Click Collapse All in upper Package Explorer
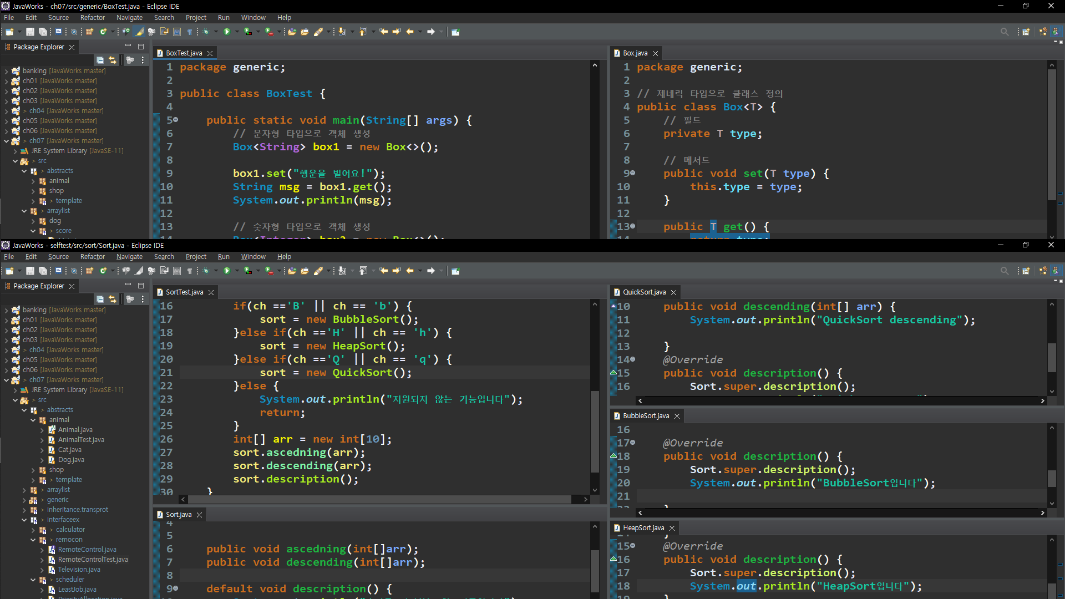 coord(100,60)
